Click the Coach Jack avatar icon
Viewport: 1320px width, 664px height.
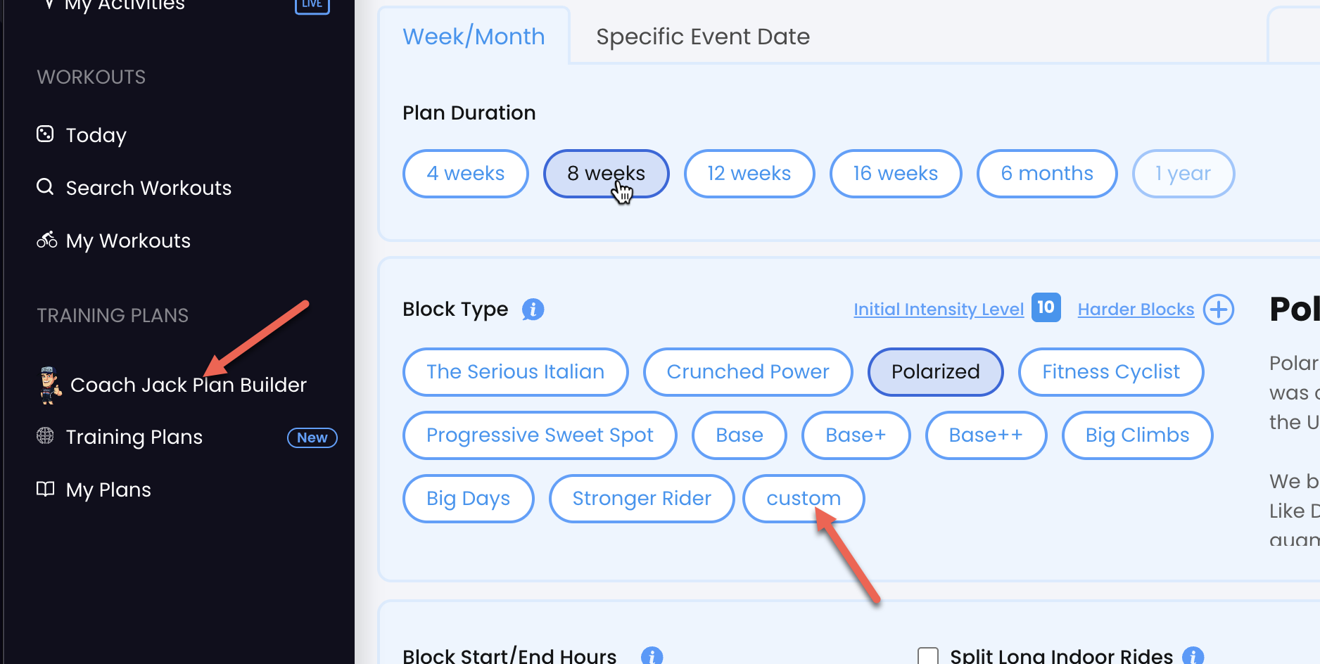49,385
